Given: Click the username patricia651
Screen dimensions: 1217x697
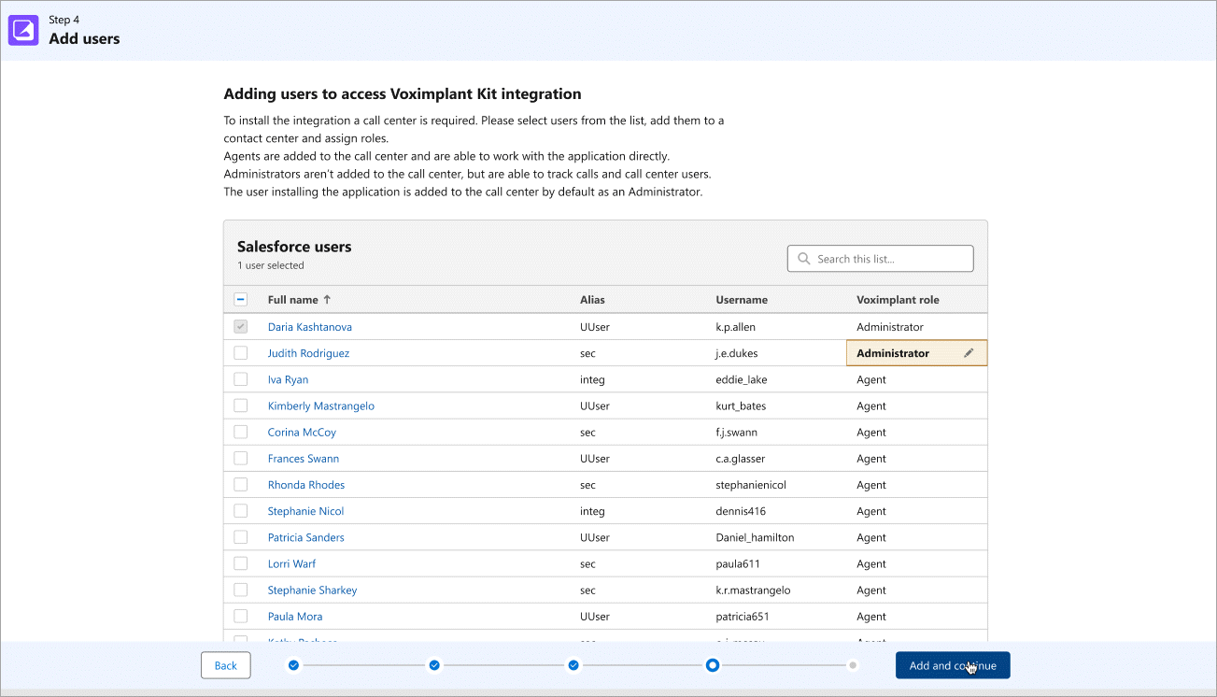Looking at the screenshot, I should [743, 616].
